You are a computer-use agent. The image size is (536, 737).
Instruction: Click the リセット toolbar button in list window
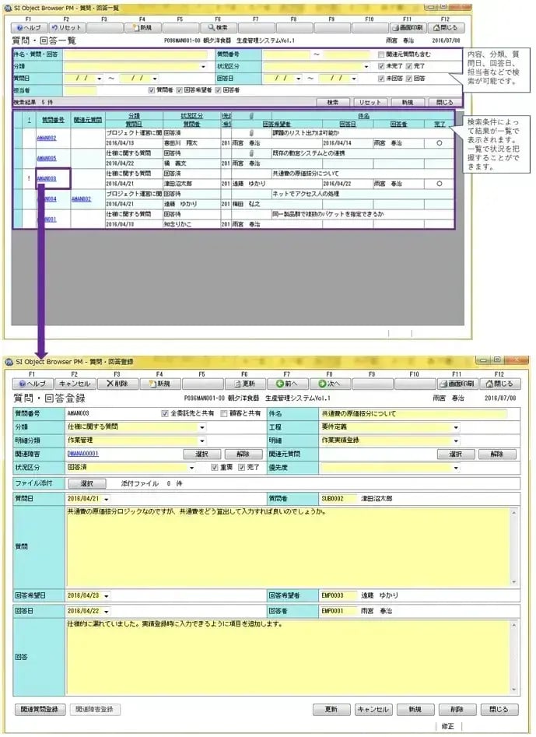[66, 27]
